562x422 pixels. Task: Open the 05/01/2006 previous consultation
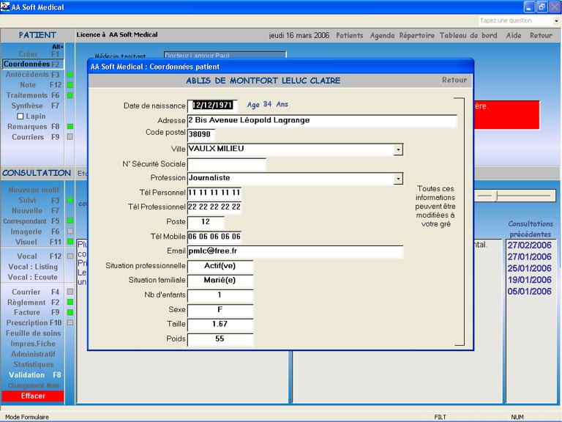click(529, 292)
